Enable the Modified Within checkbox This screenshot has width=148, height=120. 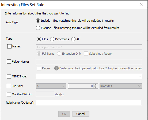tap(9, 94)
